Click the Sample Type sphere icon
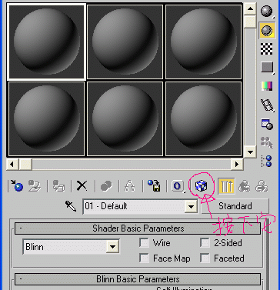Screen dimensions: 280x290 tap(266, 12)
